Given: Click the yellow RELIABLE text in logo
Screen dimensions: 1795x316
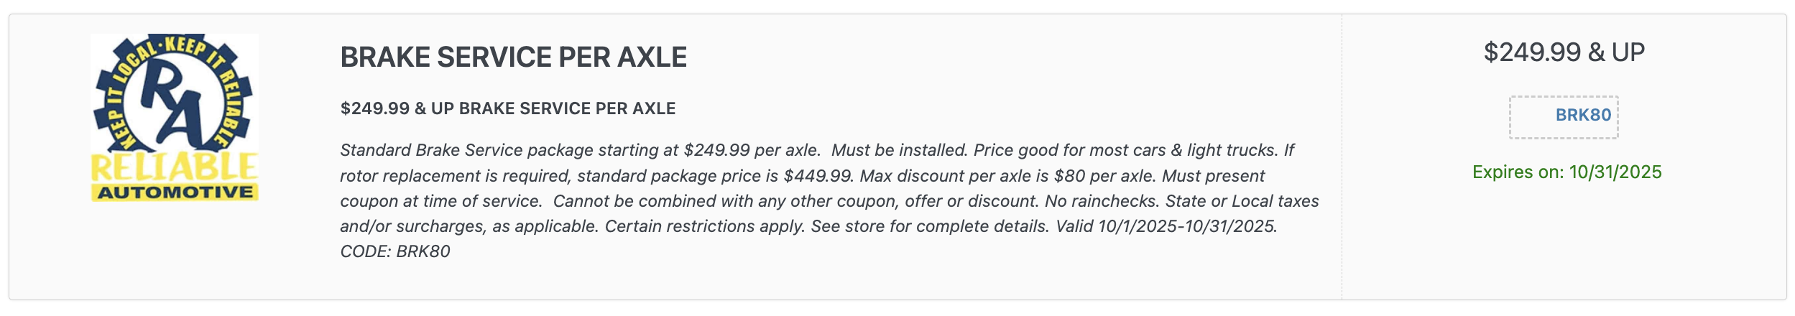Looking at the screenshot, I should coord(175,167).
